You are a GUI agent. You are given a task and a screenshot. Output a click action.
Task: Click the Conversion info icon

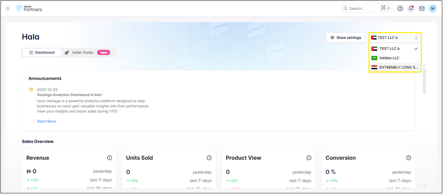tap(408, 158)
